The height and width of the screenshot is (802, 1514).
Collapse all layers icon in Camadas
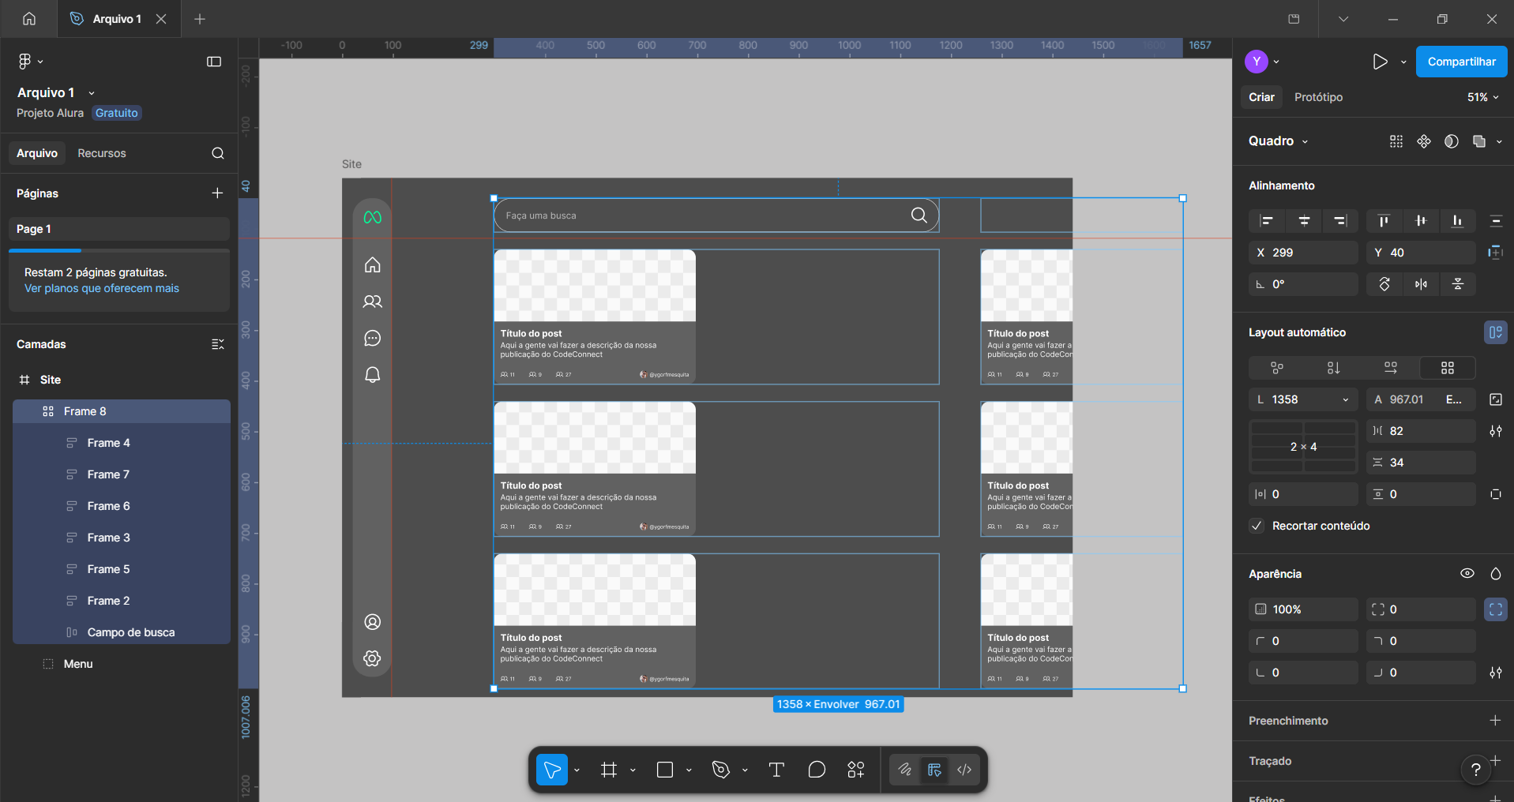(218, 344)
